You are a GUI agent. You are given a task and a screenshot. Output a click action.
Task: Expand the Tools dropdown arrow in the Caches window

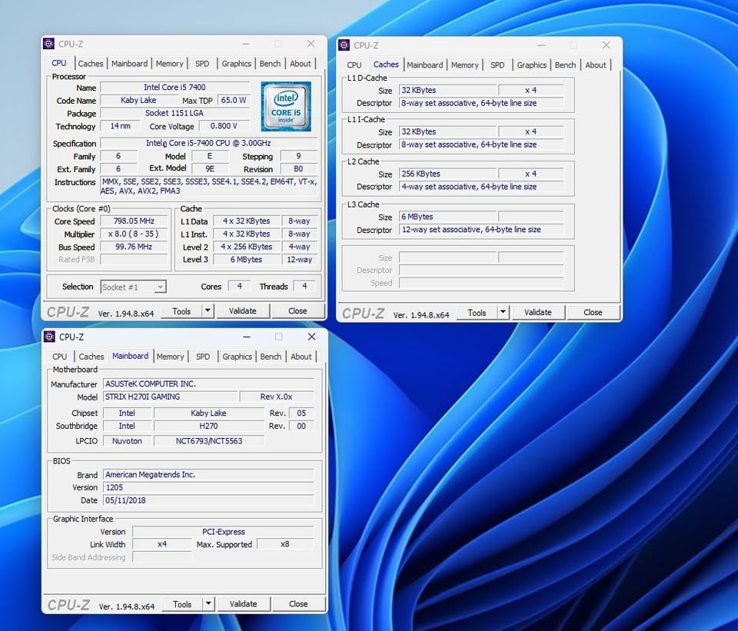pyautogui.click(x=502, y=313)
